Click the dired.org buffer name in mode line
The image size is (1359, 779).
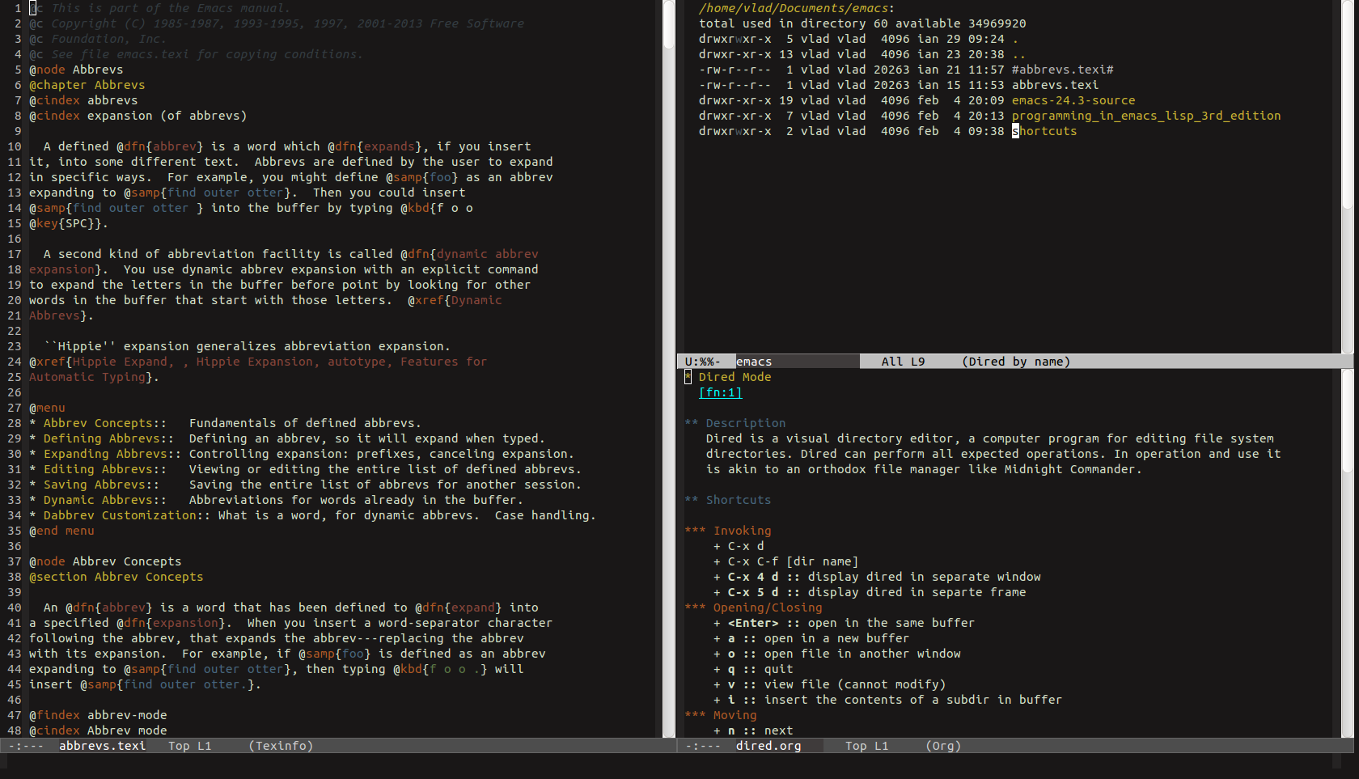tap(768, 746)
